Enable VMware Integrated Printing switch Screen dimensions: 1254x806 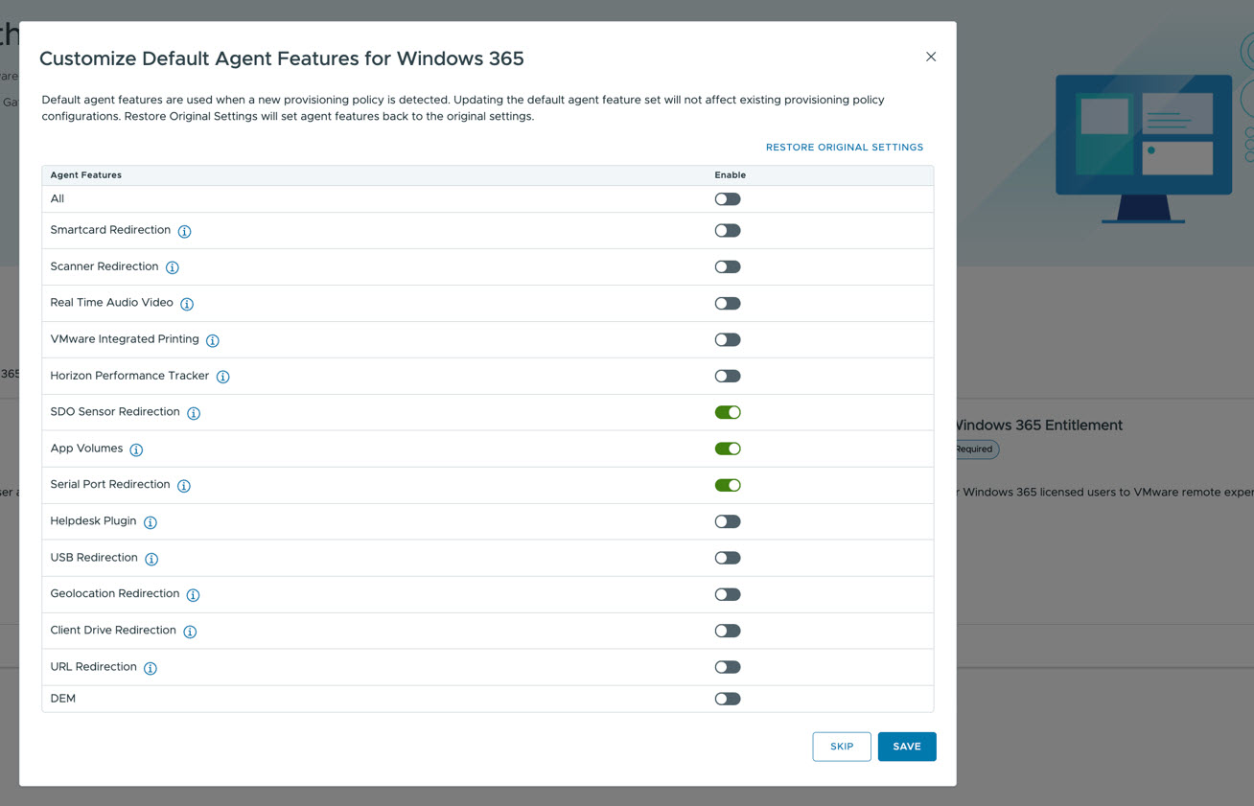click(x=728, y=339)
